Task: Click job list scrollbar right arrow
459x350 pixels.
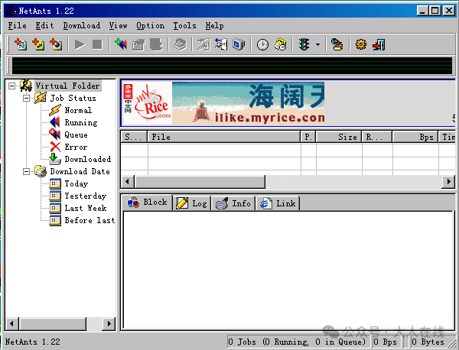Action: click(449, 182)
